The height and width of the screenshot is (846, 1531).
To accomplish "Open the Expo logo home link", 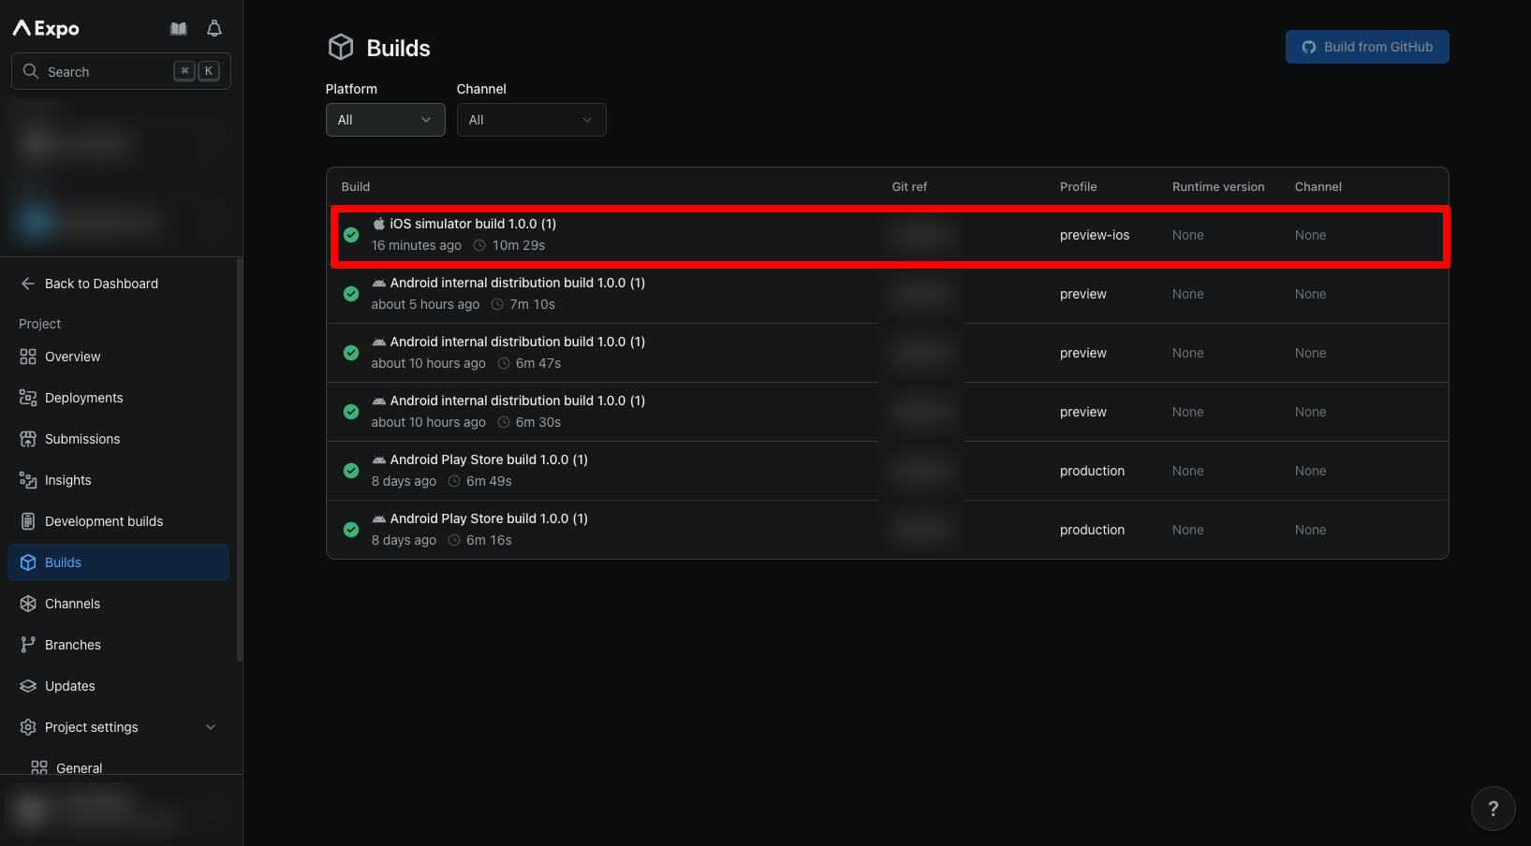I will click(46, 28).
